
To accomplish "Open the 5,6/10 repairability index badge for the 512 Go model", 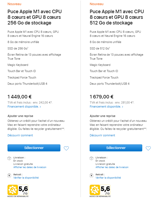I will [100, 191].
